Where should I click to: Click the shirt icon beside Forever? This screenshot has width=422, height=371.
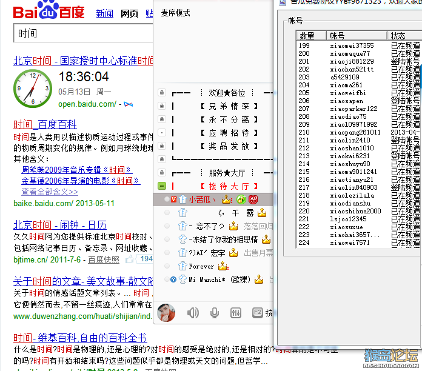point(183,266)
